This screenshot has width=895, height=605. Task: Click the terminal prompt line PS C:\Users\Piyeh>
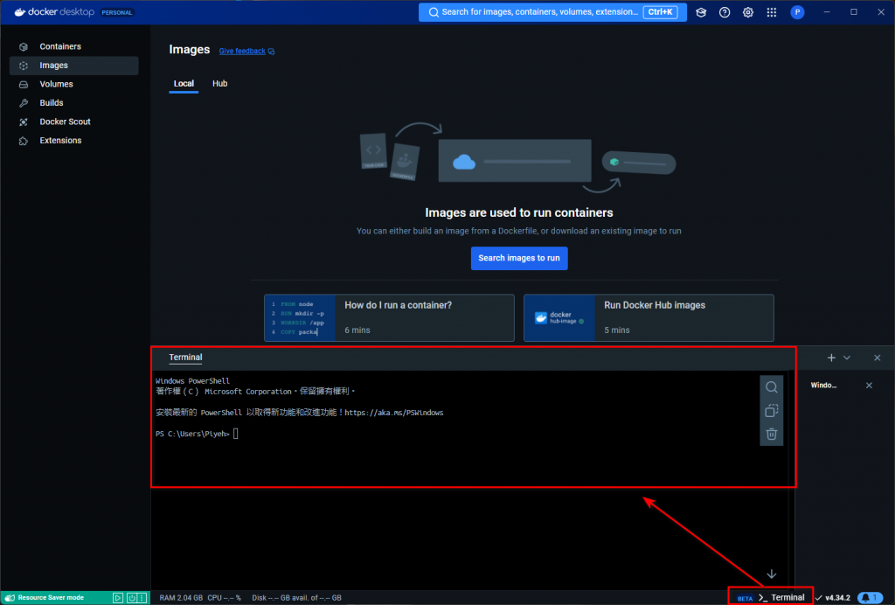(x=192, y=434)
